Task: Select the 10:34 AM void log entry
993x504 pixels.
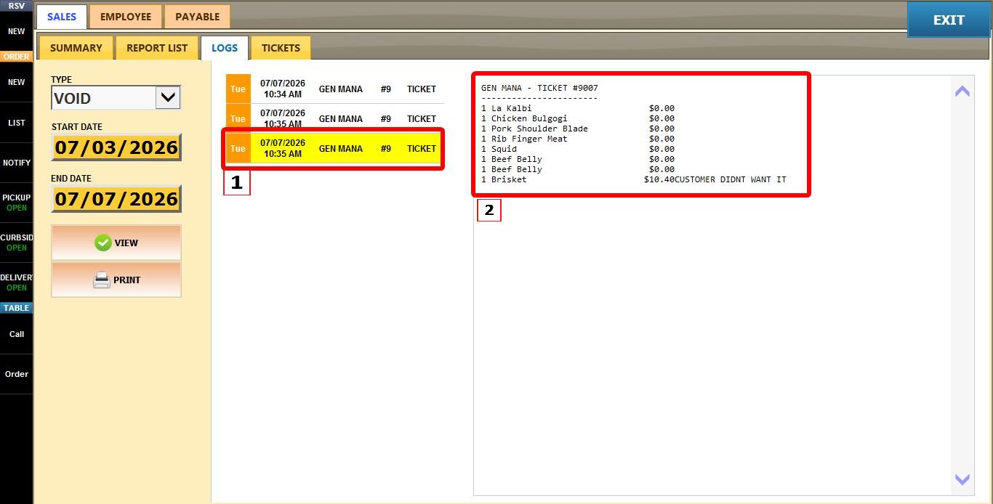Action: [334, 89]
